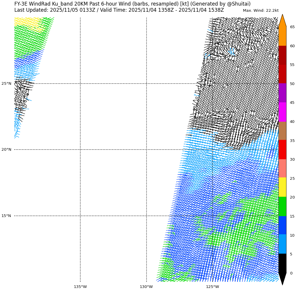This screenshot has width=296, height=290.
Task: Select the 15°N latitude label
Action: [6, 216]
